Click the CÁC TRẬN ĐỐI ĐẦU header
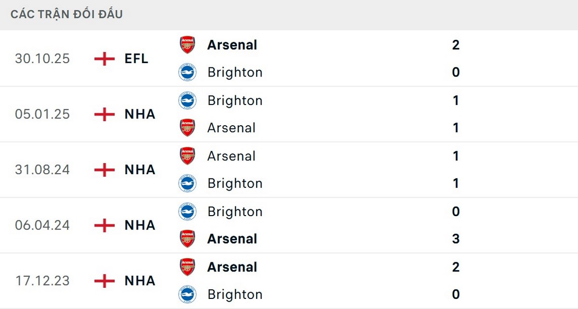578x309 pixels. coord(66,14)
